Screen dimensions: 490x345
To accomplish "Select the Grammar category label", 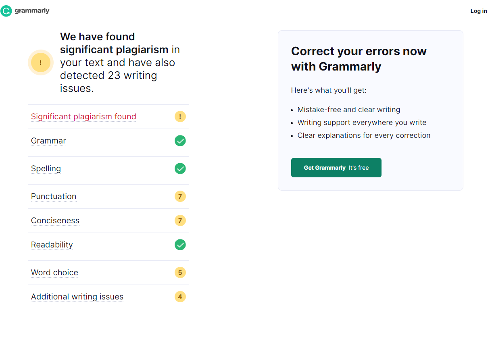I will [x=48, y=141].
